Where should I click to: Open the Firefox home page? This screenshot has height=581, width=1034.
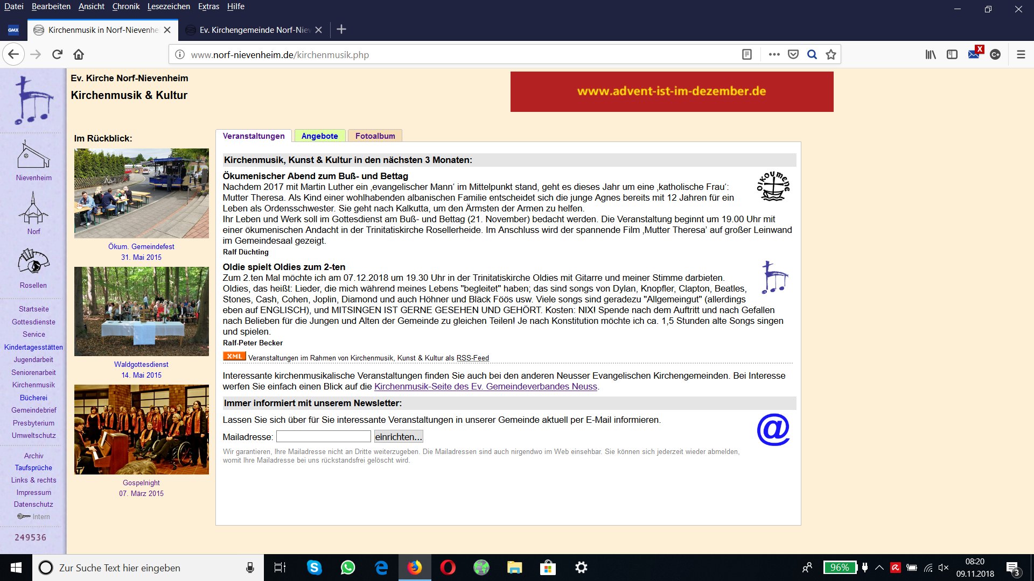(79, 54)
